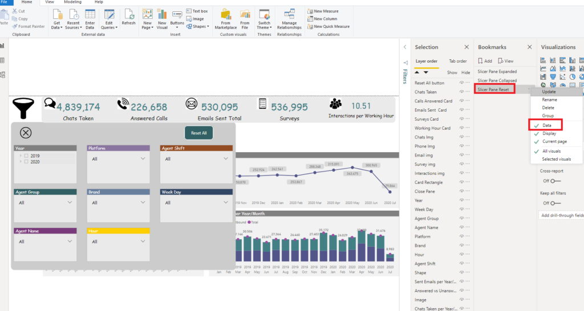584x311 pixels.
Task: Select All visuals option in menu
Action: click(x=557, y=151)
